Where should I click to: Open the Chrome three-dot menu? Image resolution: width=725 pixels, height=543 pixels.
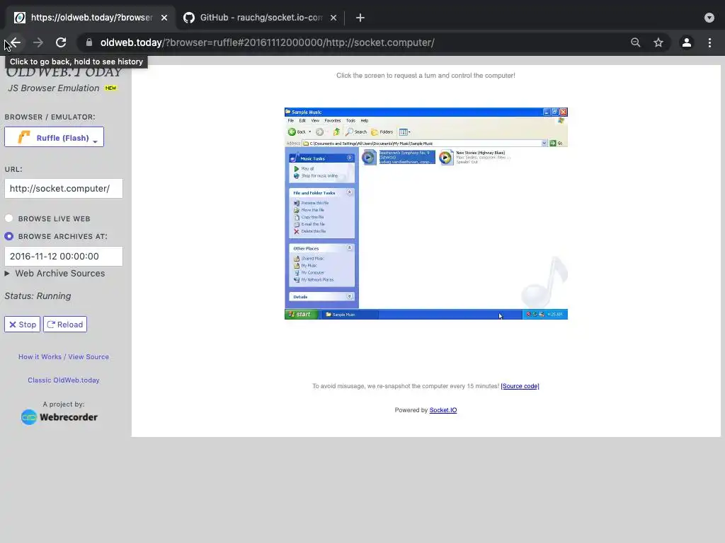[709, 42]
